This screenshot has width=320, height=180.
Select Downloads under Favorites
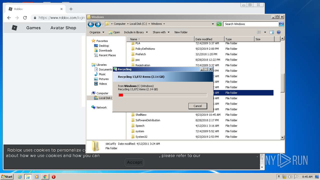click(103, 50)
